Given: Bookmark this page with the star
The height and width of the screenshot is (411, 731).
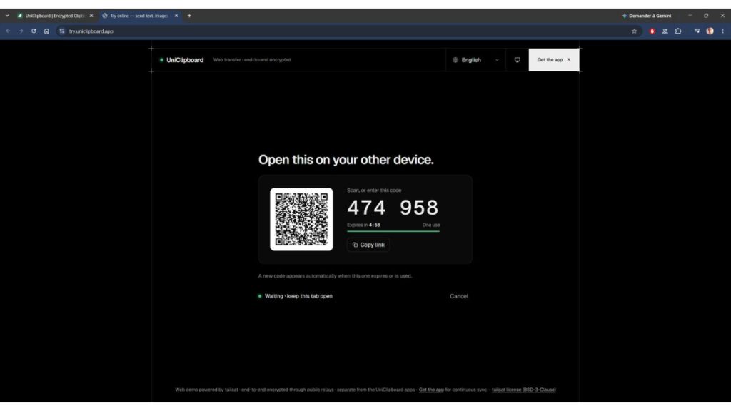Looking at the screenshot, I should [634, 31].
